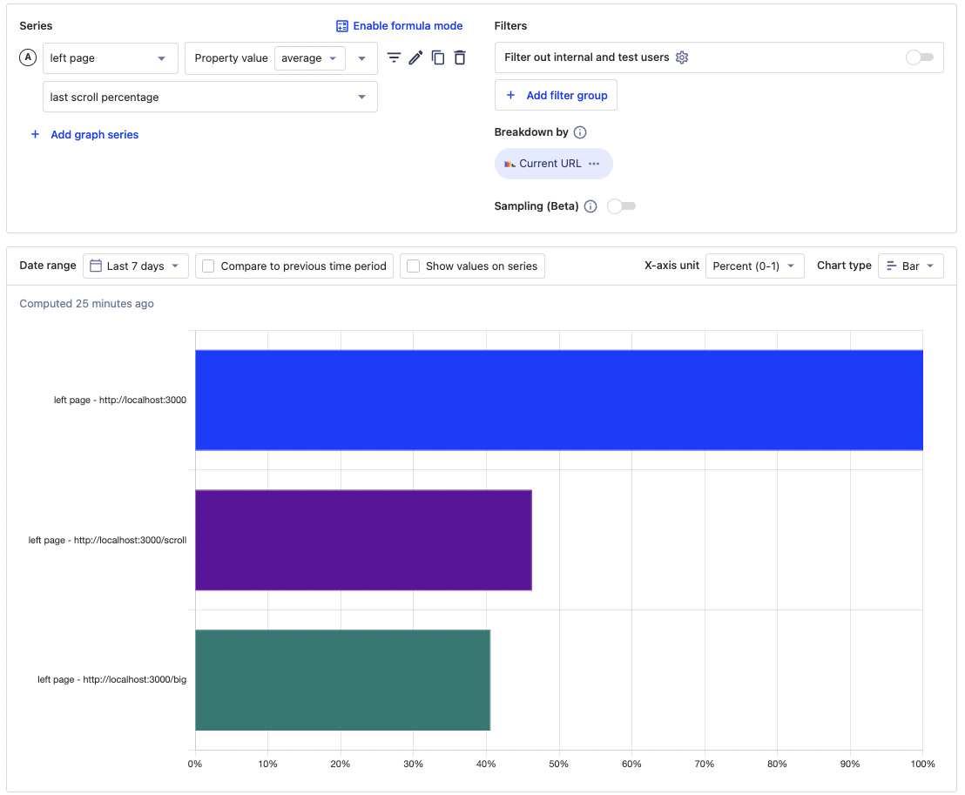Duplicate series with the copy icon

(x=438, y=57)
